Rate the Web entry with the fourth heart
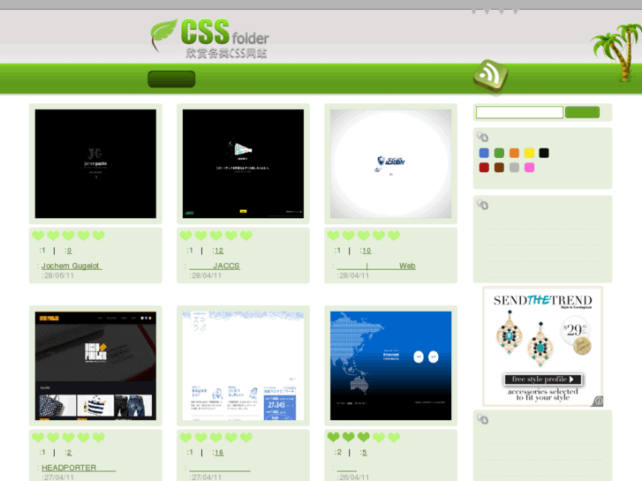The image size is (642, 481). coord(379,236)
